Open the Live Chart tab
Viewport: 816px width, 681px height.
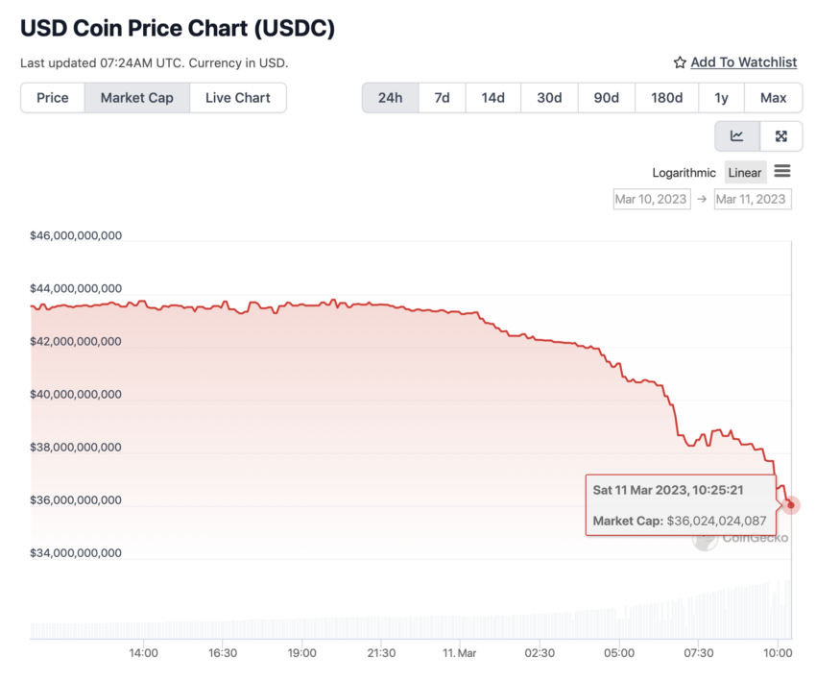(238, 98)
